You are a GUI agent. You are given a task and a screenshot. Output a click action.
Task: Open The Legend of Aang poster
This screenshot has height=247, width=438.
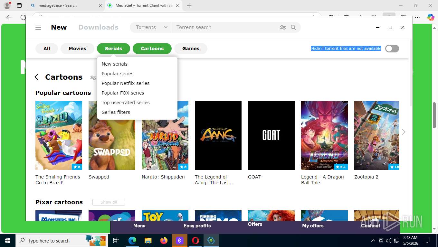point(218,135)
